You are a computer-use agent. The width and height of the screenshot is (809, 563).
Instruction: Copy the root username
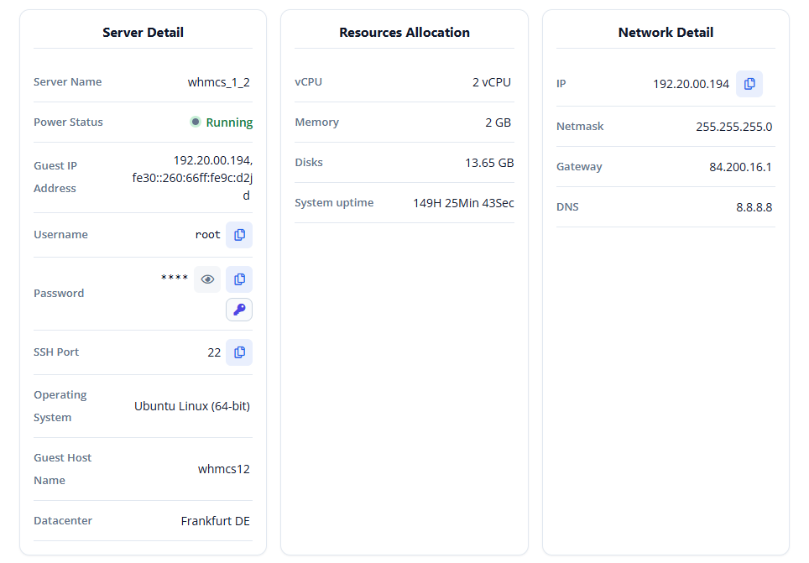pyautogui.click(x=239, y=235)
